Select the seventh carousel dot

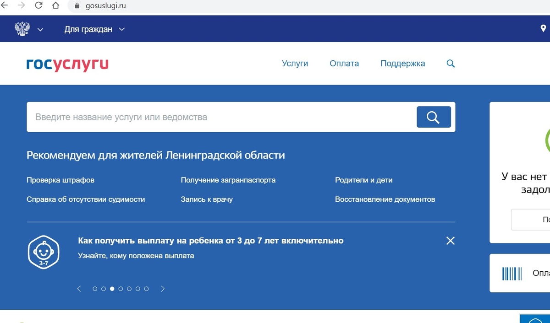(x=146, y=289)
